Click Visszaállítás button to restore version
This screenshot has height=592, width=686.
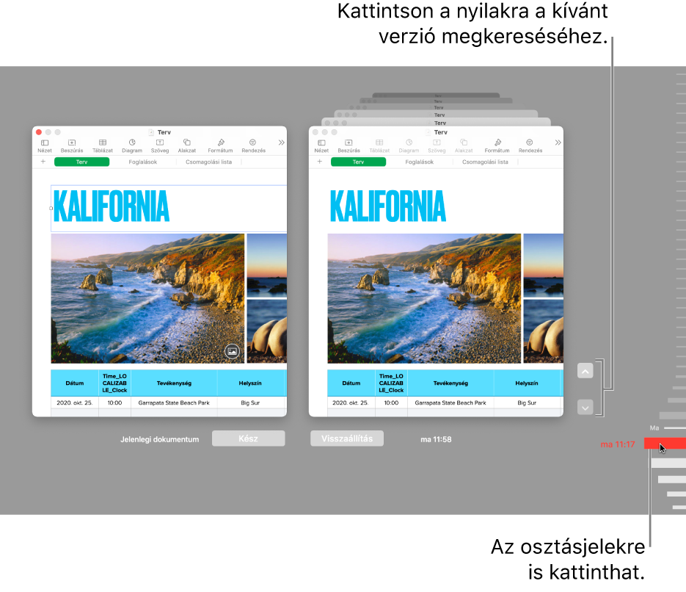click(x=347, y=438)
